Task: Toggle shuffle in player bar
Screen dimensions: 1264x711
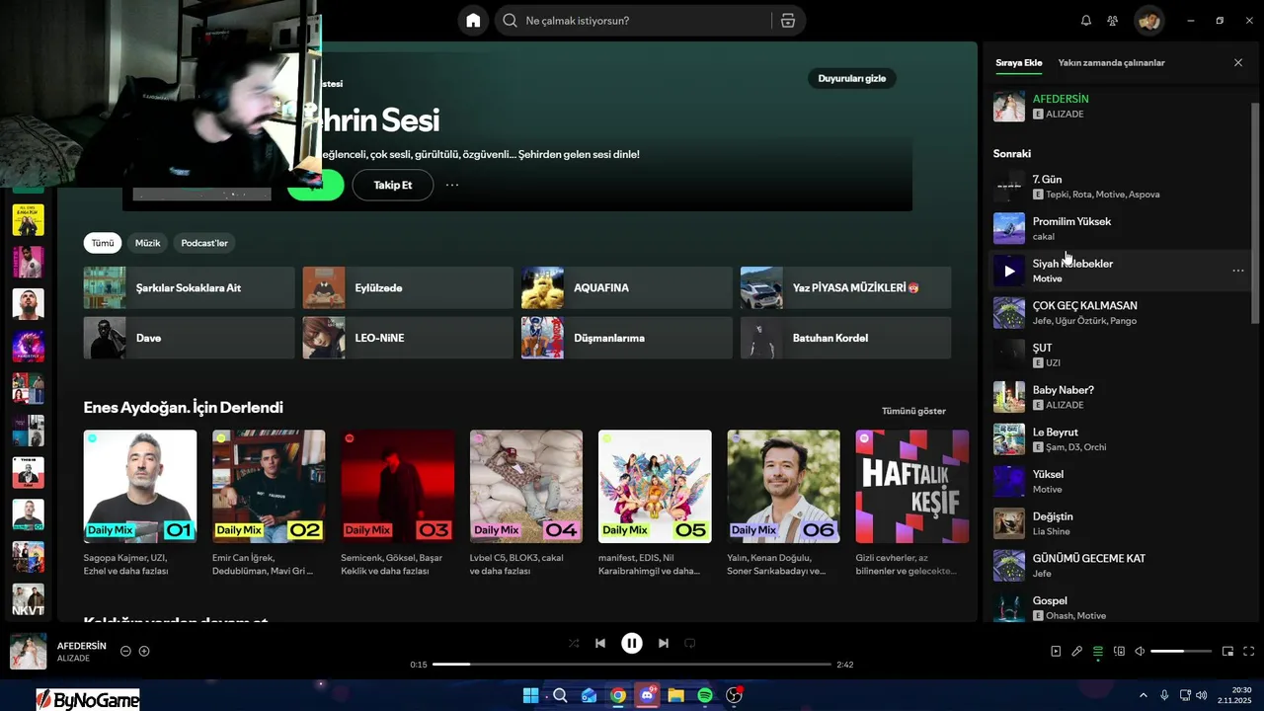Action: tap(574, 643)
